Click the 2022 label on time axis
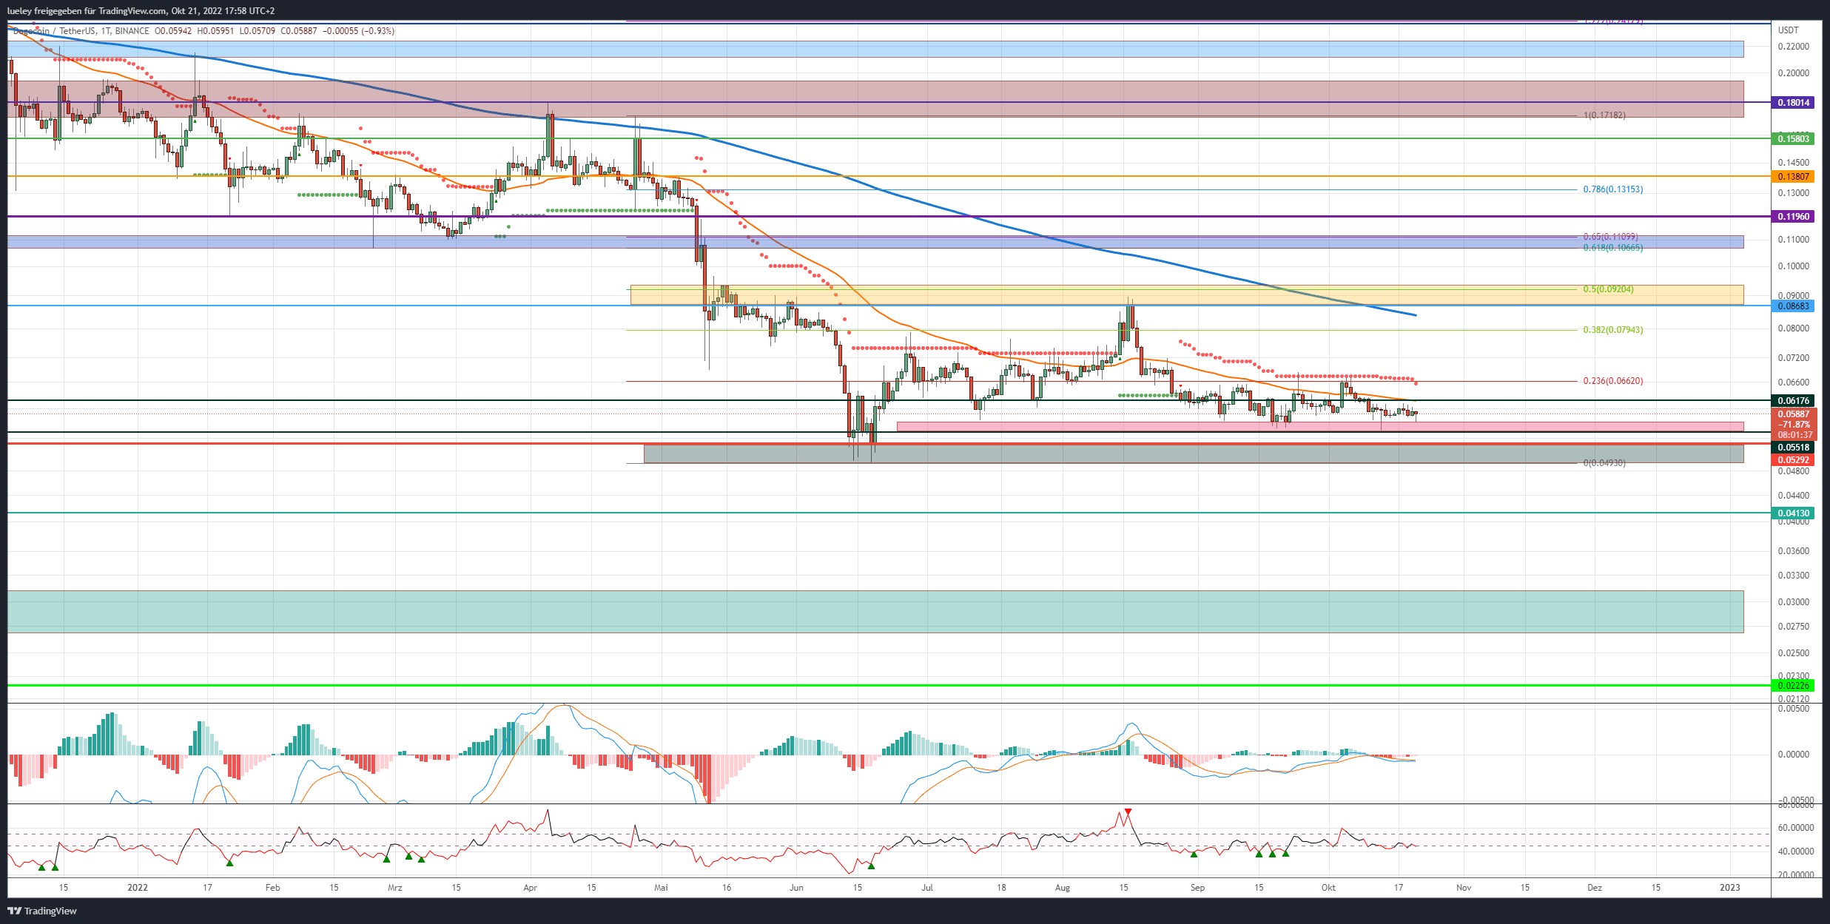 click(x=138, y=888)
